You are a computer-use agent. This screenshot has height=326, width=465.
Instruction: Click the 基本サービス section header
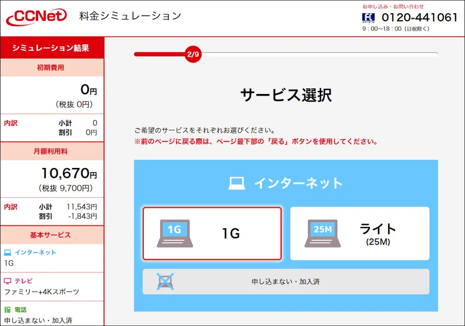click(x=51, y=235)
